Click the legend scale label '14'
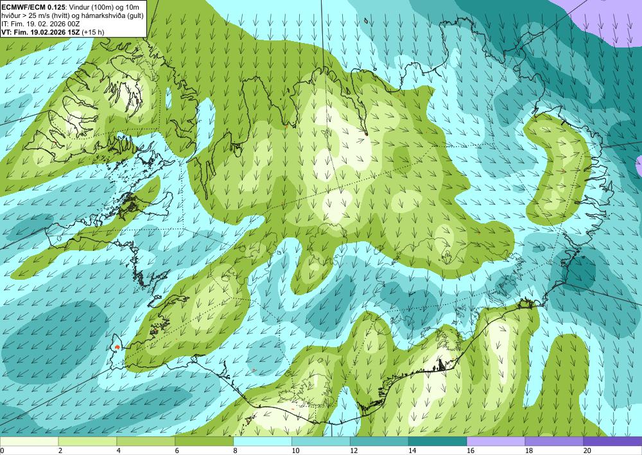The image size is (642, 455). tap(412, 451)
